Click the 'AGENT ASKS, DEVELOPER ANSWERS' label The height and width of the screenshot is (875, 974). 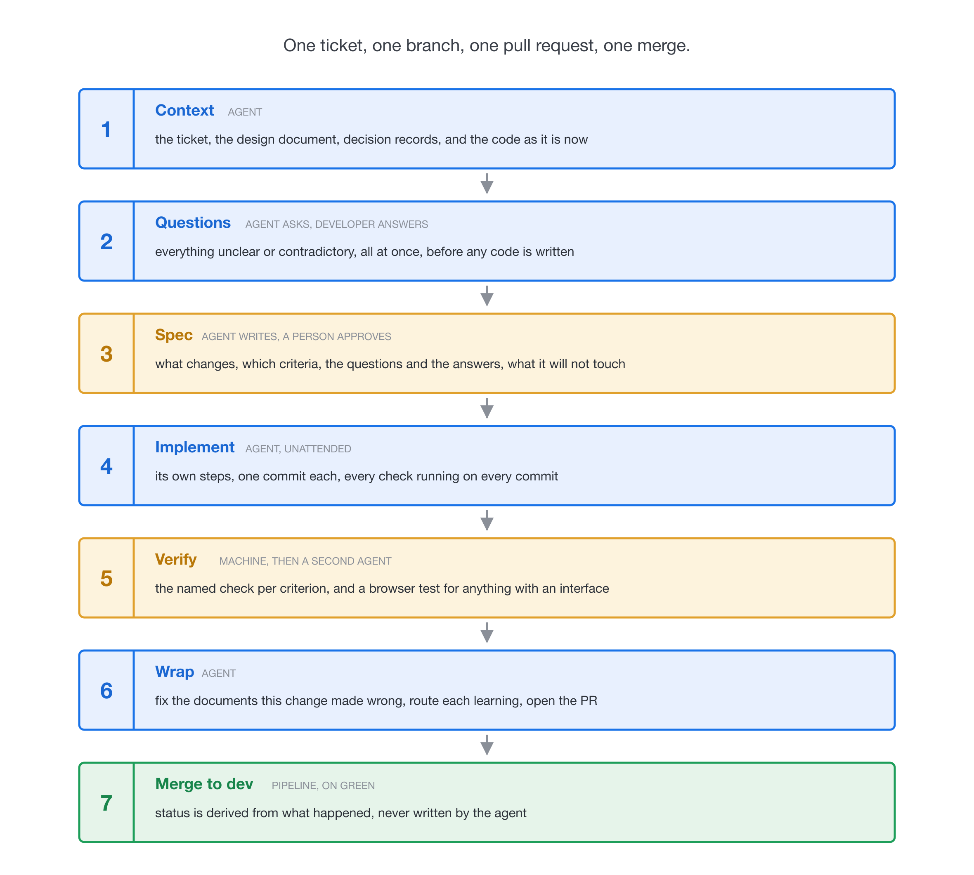336,225
